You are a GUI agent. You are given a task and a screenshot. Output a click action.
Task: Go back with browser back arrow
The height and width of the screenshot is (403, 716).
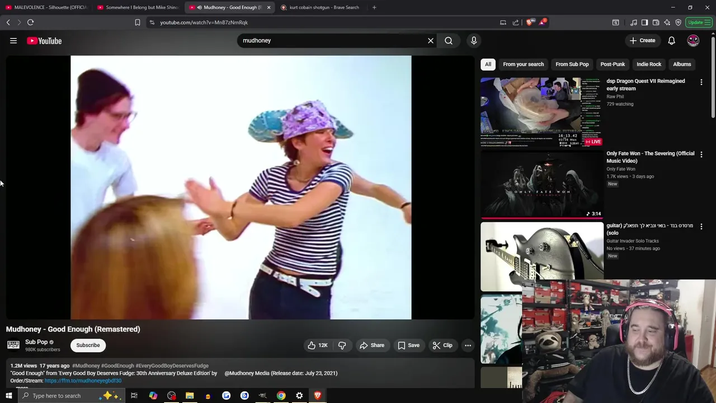(x=8, y=22)
